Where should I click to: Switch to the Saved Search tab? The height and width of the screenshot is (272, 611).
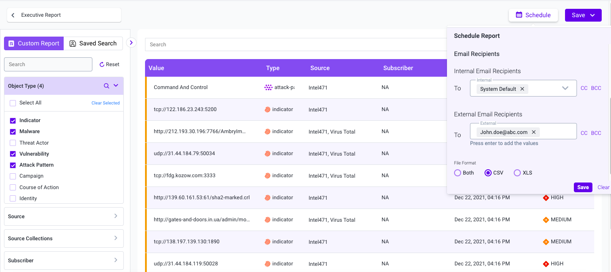93,43
